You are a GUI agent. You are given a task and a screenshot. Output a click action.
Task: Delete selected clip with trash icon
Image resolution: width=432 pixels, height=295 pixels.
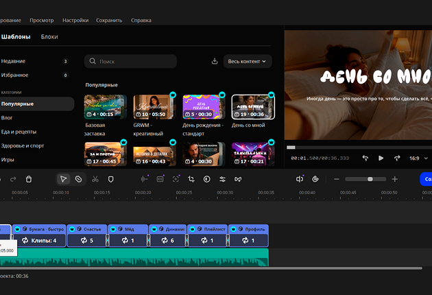pos(29,179)
